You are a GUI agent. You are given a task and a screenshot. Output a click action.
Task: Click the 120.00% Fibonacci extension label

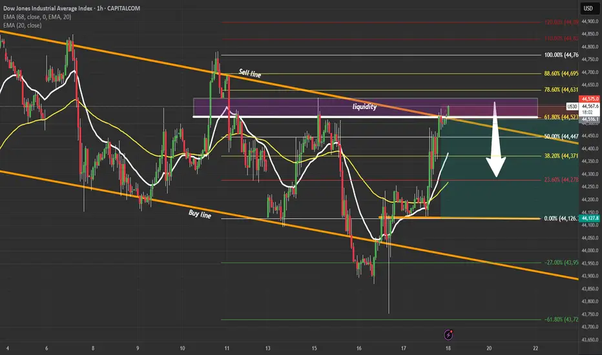click(561, 22)
